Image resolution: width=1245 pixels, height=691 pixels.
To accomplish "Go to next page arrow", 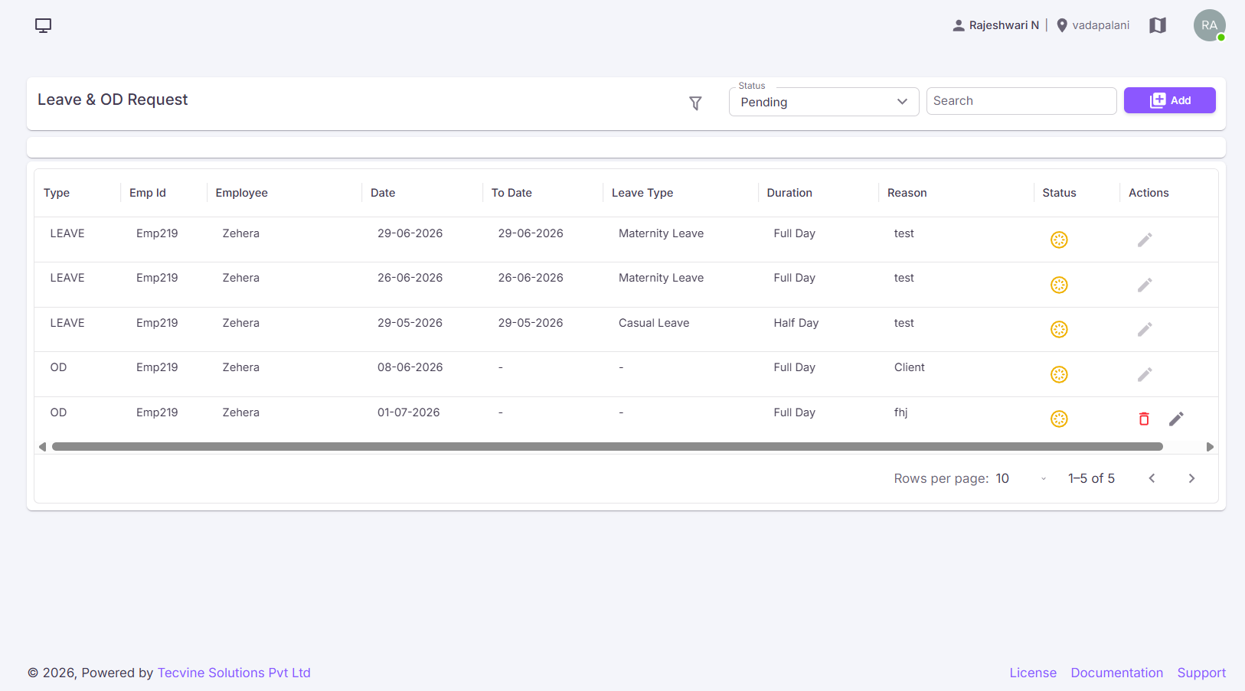I will tap(1191, 478).
